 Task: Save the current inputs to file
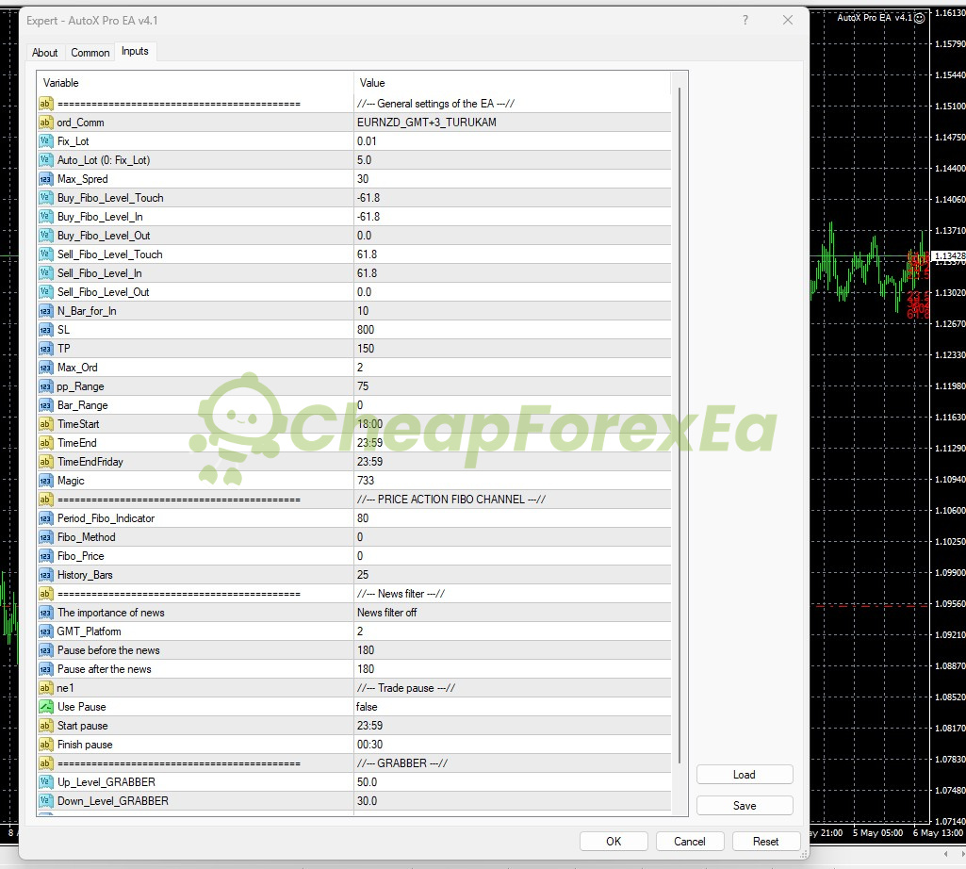[x=745, y=806]
